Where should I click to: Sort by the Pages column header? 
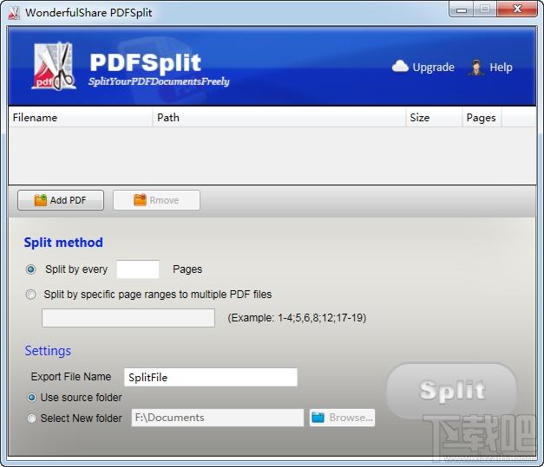pyautogui.click(x=482, y=118)
